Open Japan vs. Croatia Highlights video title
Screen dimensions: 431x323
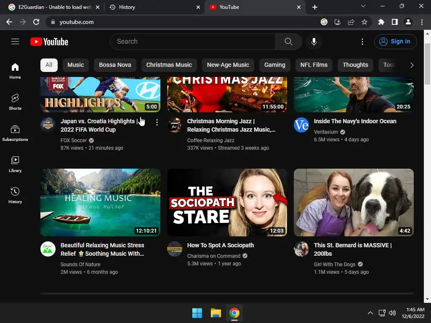tap(98, 125)
